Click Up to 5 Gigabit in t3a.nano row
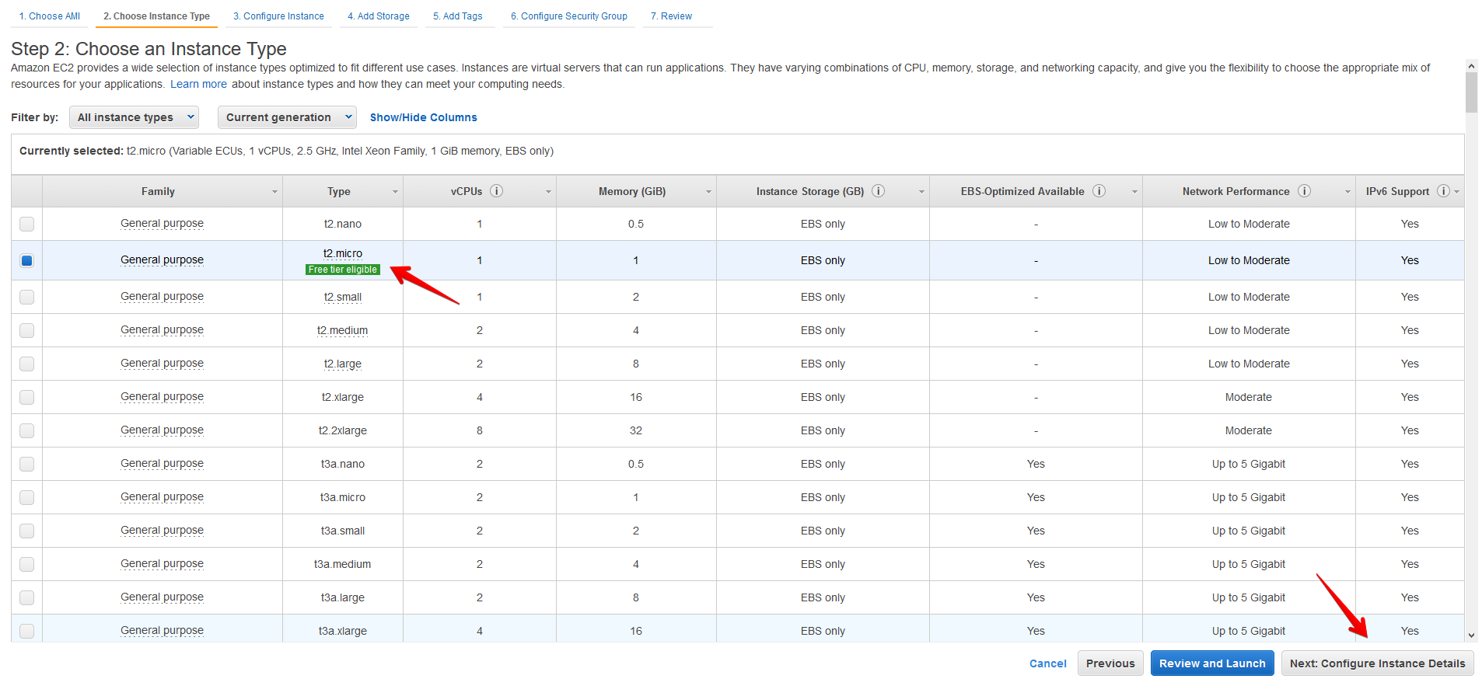 tap(1249, 464)
